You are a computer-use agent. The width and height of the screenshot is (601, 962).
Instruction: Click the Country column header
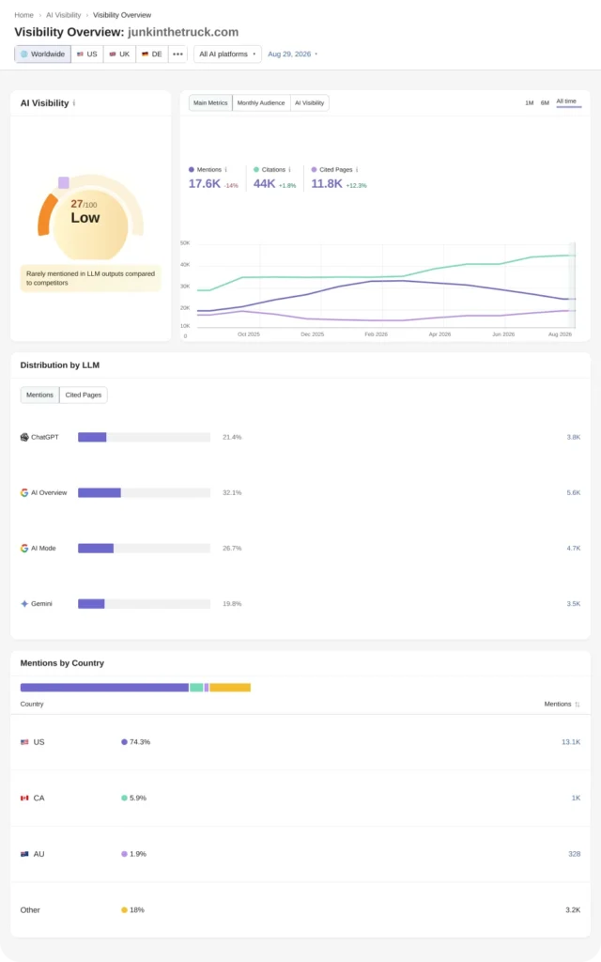[x=32, y=704]
